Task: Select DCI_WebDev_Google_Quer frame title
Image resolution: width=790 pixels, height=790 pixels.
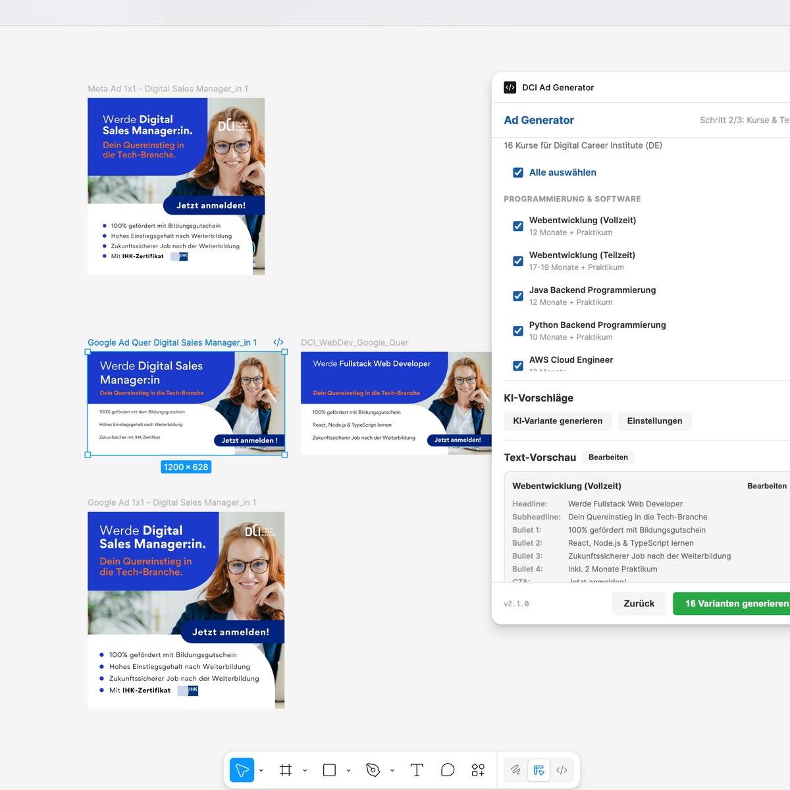Action: 354,343
